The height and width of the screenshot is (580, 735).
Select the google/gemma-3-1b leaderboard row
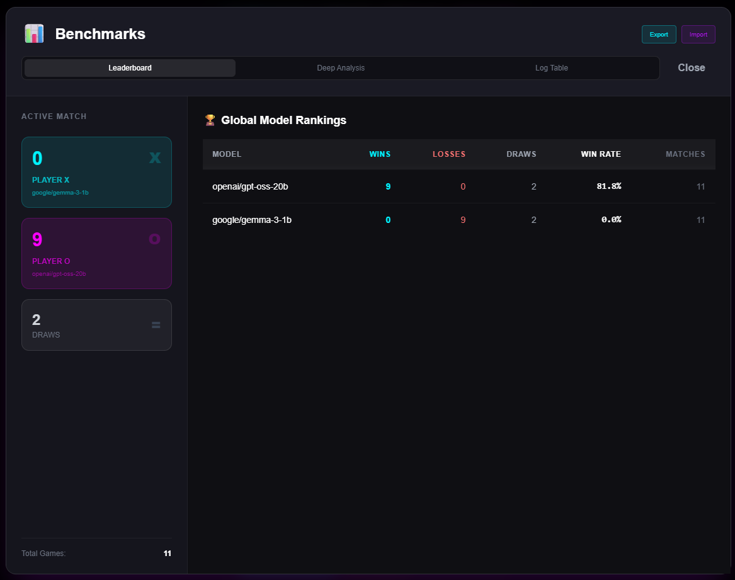(x=459, y=220)
